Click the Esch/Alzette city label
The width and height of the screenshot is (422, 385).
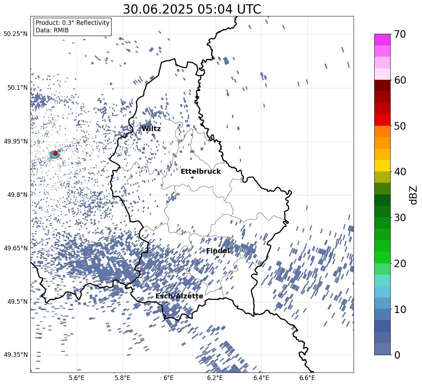[179, 296]
